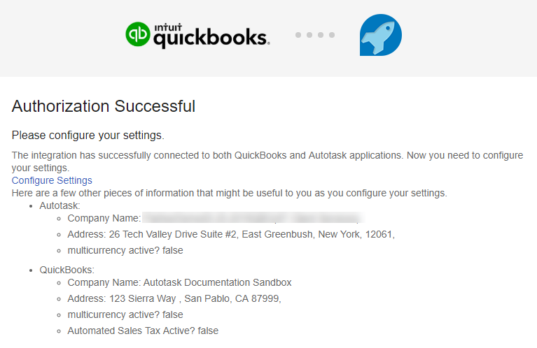Screen dimensions: 537x348
Task: Click the Intuit QuickBooks logo
Action: pyautogui.click(x=197, y=35)
